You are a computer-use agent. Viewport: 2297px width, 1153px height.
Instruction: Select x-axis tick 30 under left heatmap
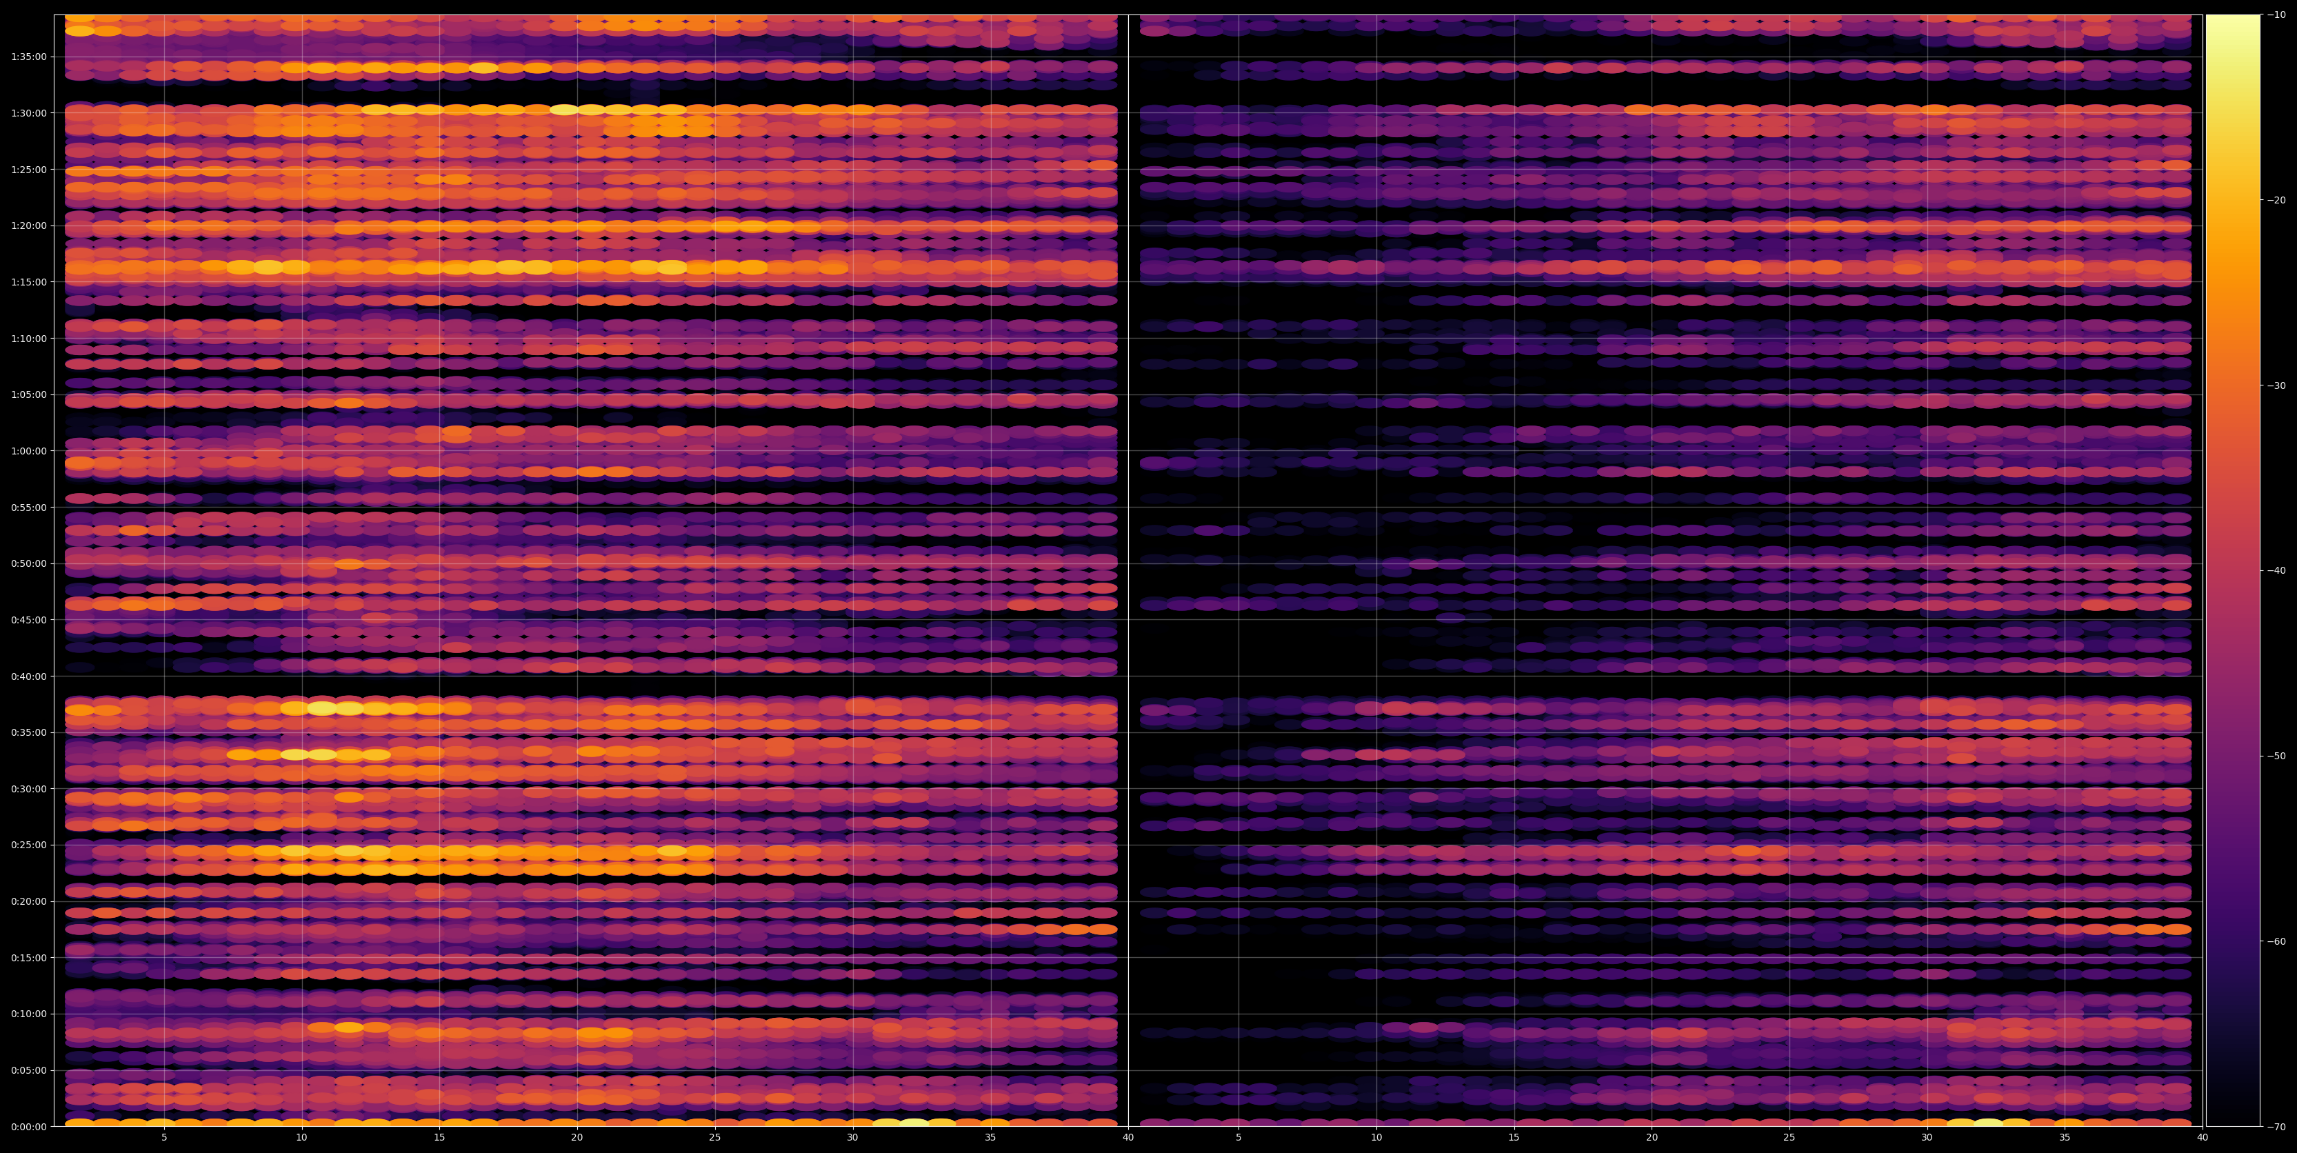point(852,1138)
